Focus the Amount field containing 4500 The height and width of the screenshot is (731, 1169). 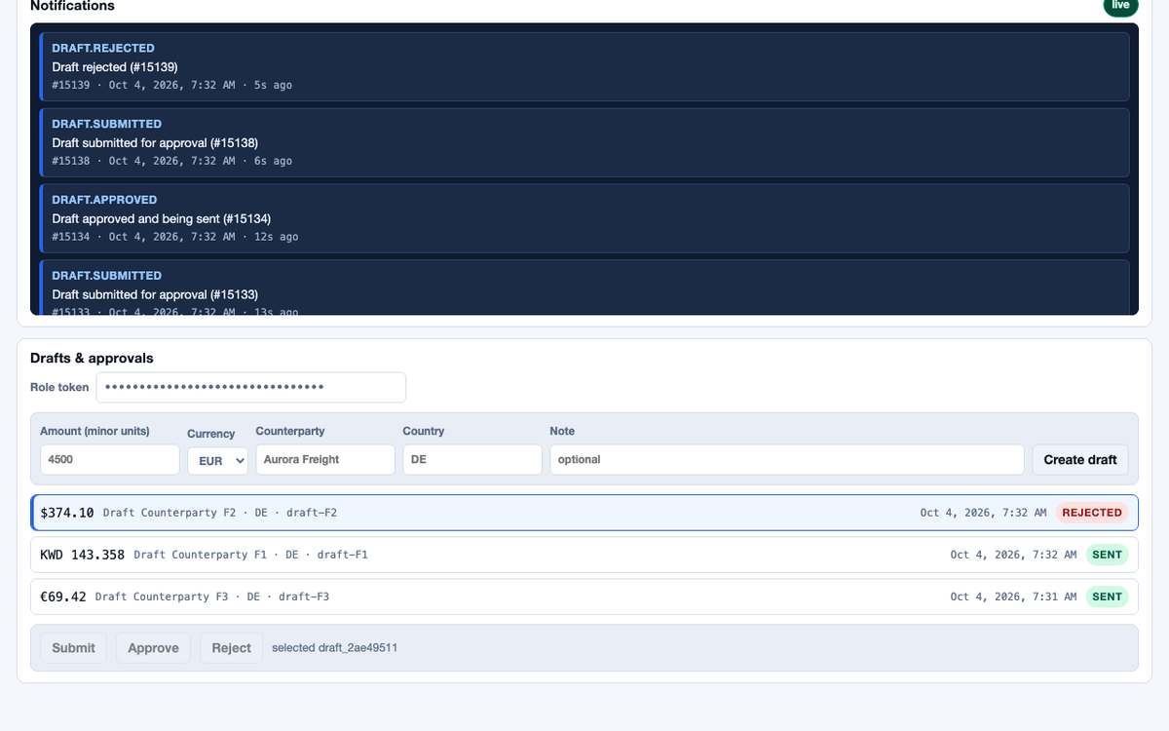pyautogui.click(x=110, y=459)
